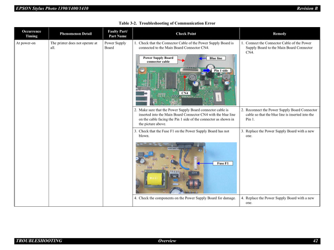This screenshot has width=334, height=250.
Task: Click the 'Blue line' label in the photo
Action: click(x=216, y=58)
